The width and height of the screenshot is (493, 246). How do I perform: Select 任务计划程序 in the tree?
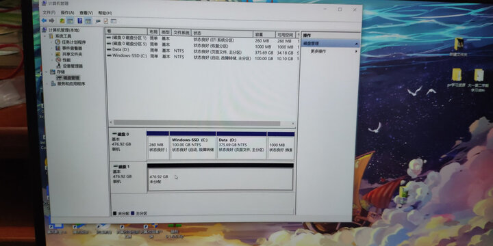pyautogui.click(x=73, y=42)
